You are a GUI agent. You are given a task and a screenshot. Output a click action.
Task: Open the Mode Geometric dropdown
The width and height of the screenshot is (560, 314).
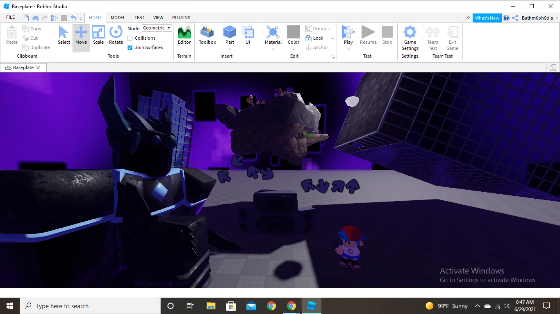coord(157,28)
